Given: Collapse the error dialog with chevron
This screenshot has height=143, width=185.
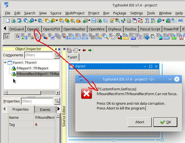Looking at the screenshot, I should (x=170, y=79).
